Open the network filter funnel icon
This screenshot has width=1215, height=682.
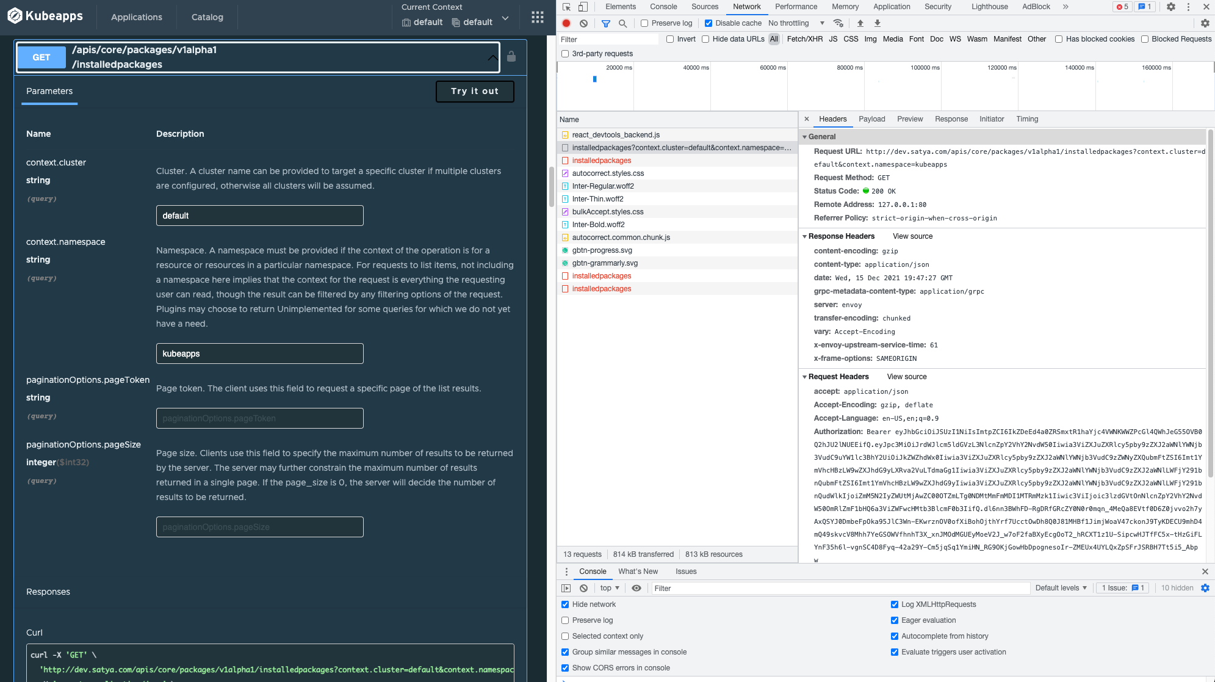(605, 23)
